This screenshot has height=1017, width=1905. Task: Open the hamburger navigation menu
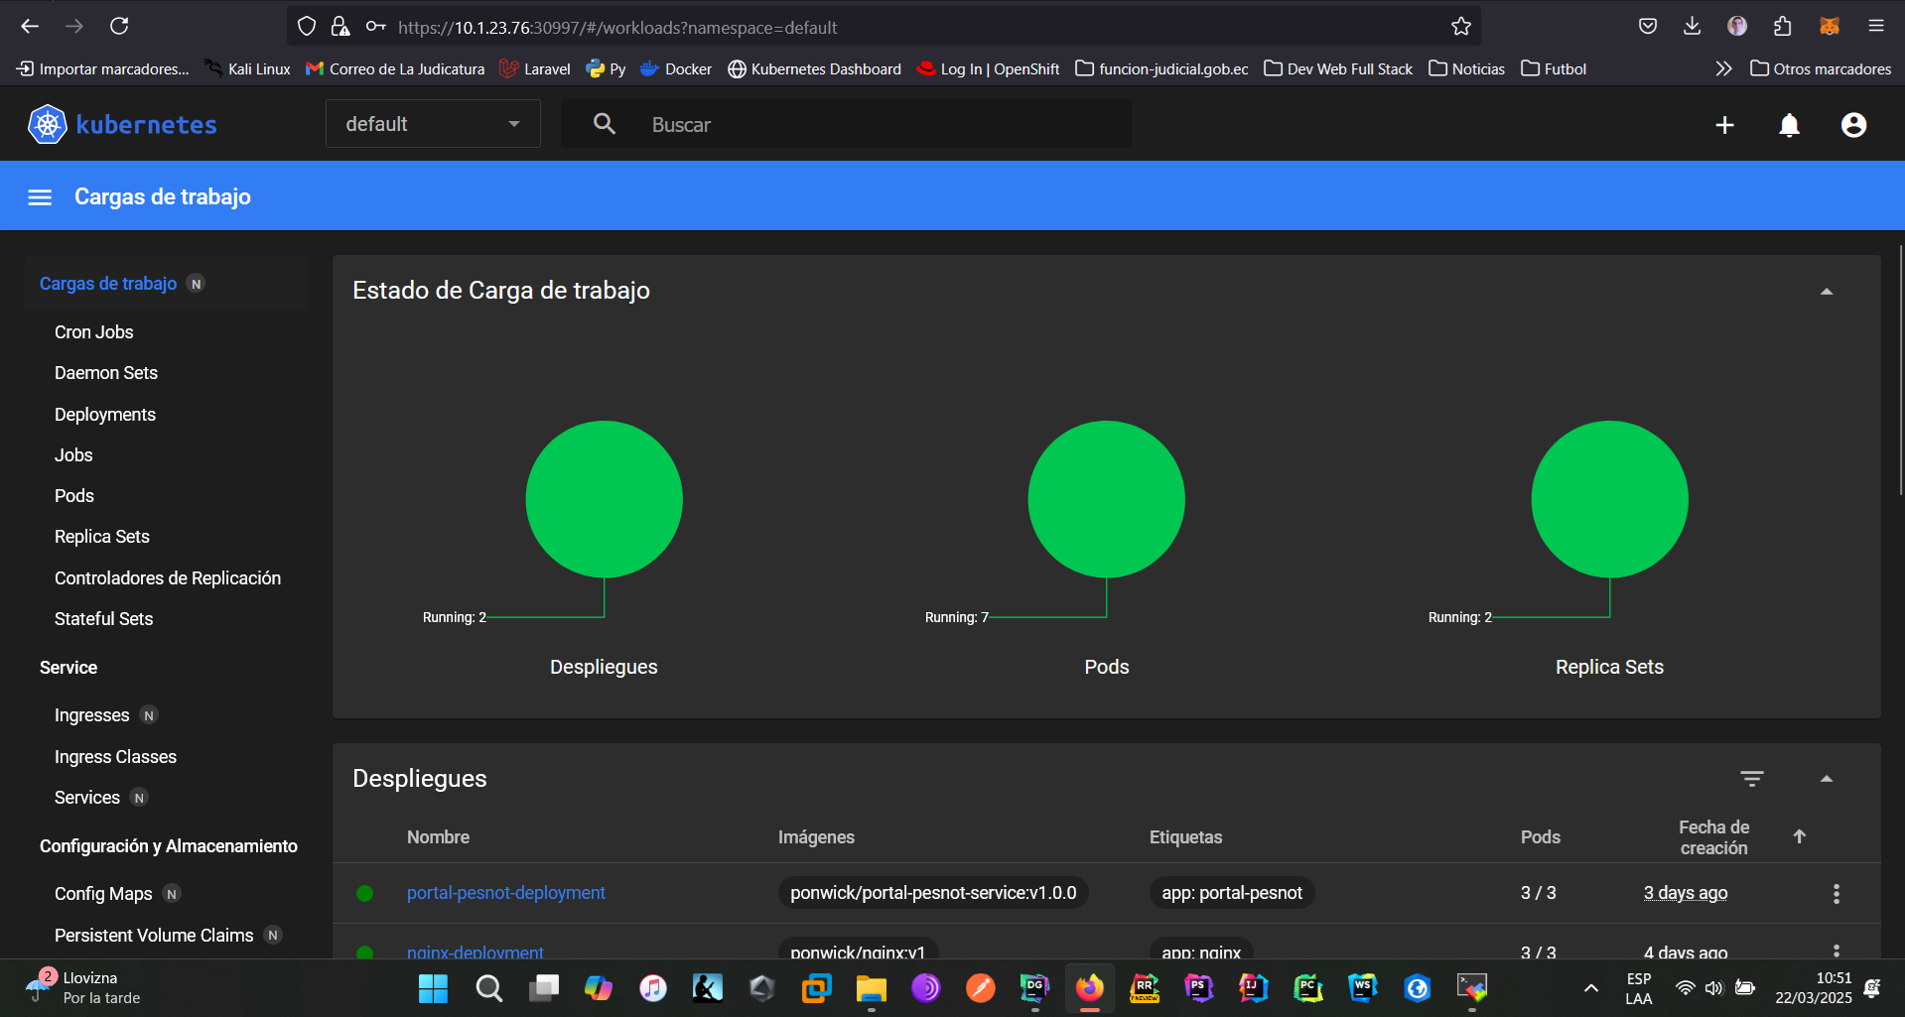pos(40,197)
